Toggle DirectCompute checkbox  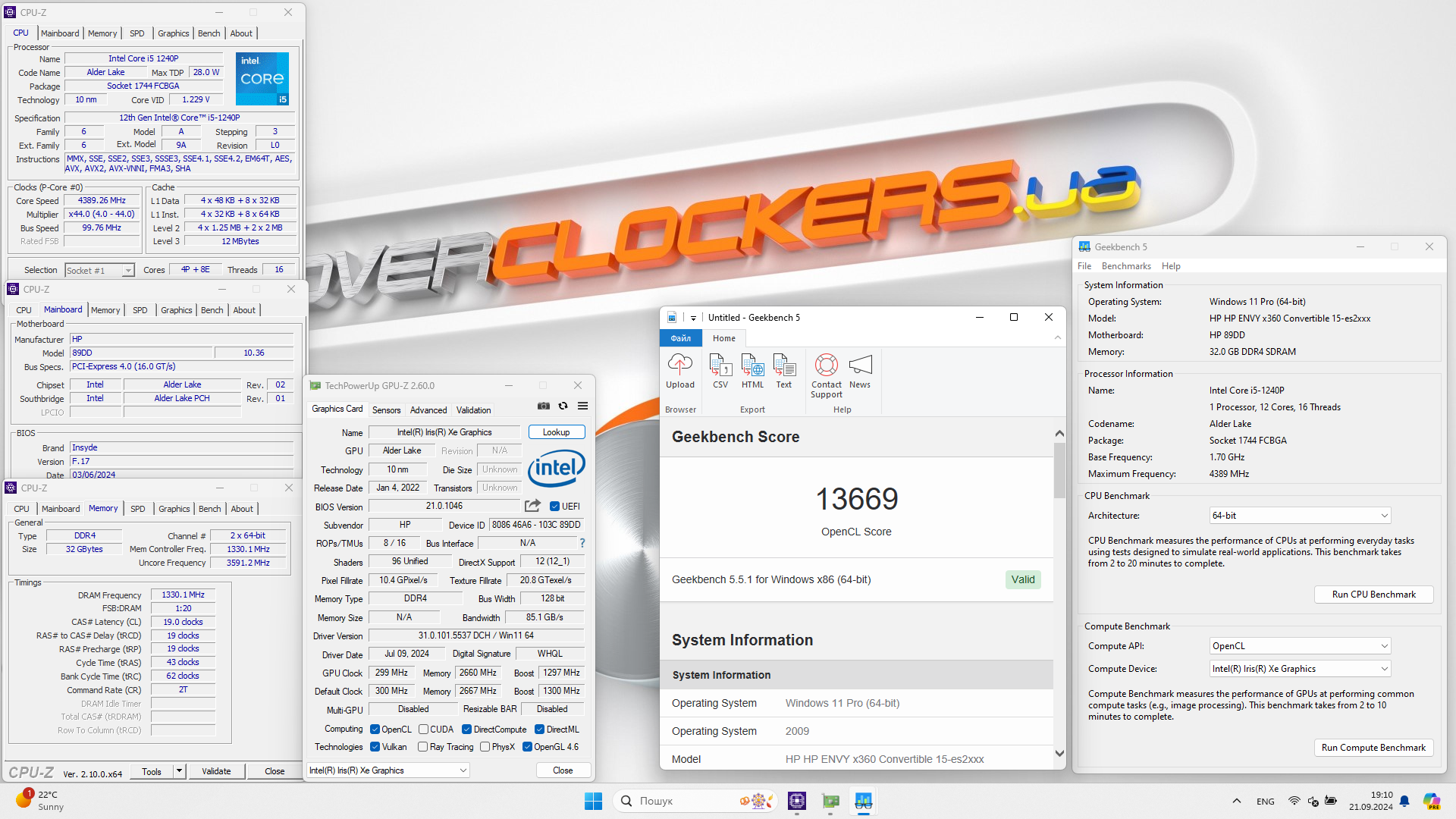click(x=466, y=730)
